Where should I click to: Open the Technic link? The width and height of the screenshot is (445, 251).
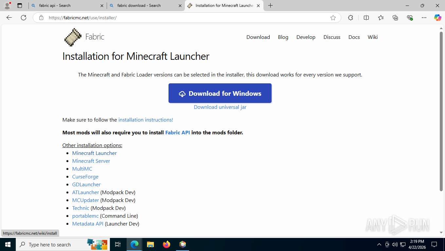(80, 208)
